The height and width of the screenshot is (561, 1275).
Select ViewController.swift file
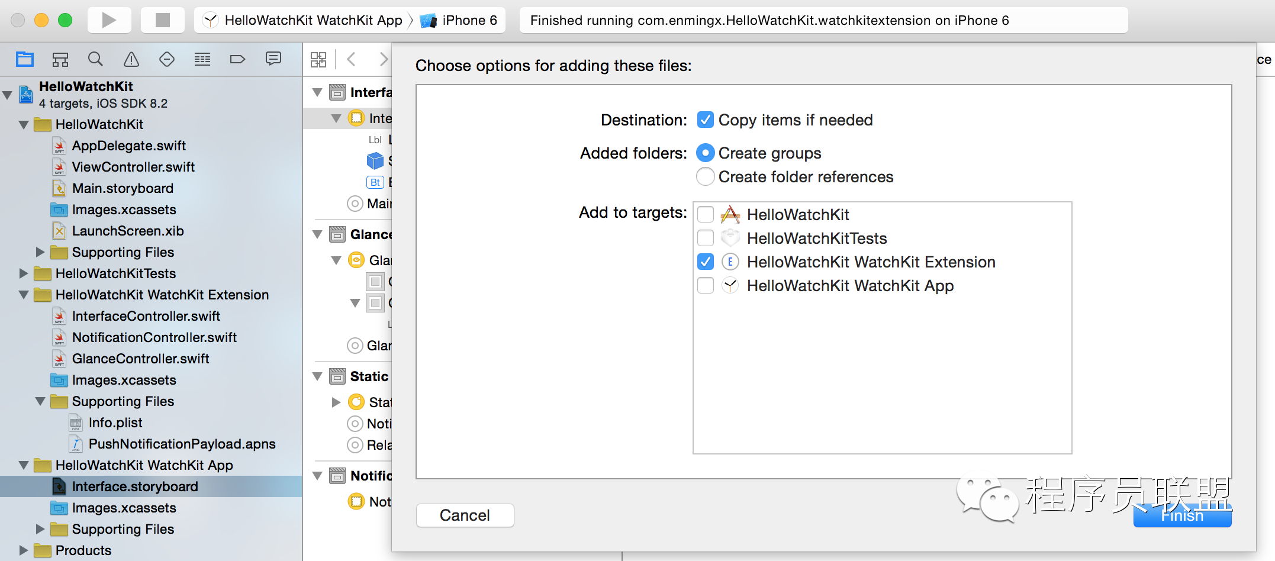133,167
